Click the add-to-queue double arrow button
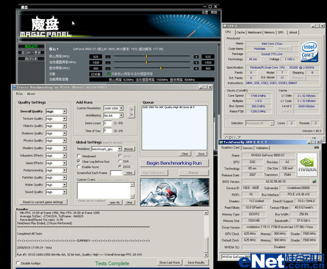This screenshot has height=269, width=327. (131, 112)
